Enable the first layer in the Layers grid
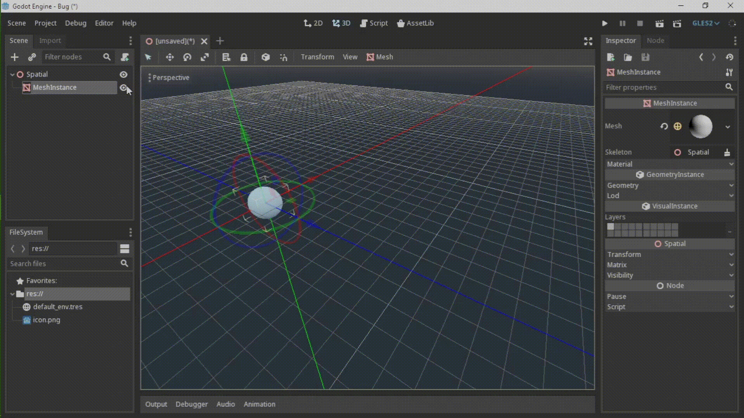The width and height of the screenshot is (744, 418). [x=610, y=227]
